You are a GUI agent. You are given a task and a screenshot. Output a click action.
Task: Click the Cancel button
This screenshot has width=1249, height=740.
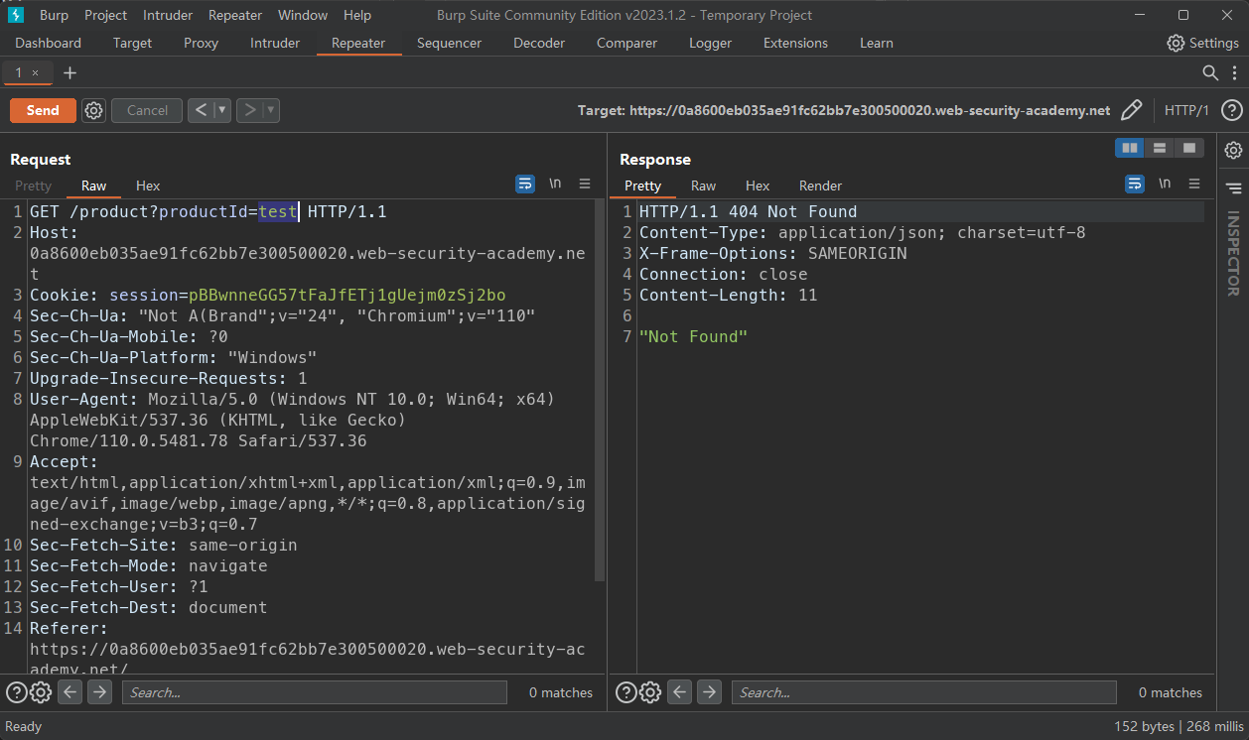[x=147, y=110]
